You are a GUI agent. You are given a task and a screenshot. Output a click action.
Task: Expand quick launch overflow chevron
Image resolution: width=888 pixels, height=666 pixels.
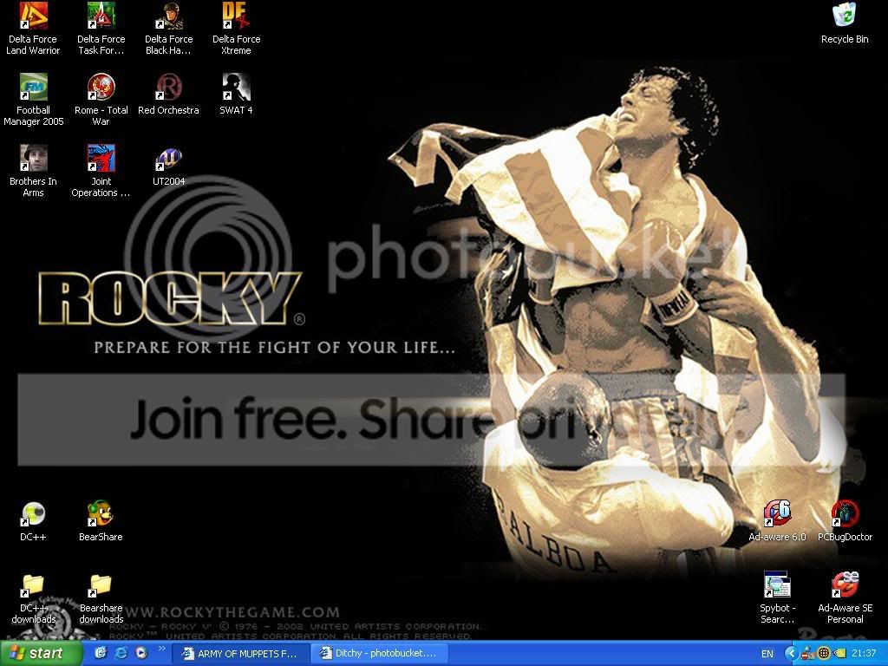161,649
